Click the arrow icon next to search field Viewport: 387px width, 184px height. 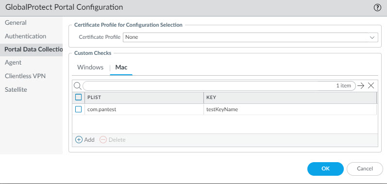[x=361, y=85]
